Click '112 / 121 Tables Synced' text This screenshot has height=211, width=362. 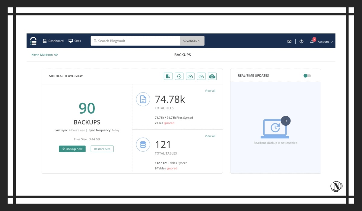[171, 163]
